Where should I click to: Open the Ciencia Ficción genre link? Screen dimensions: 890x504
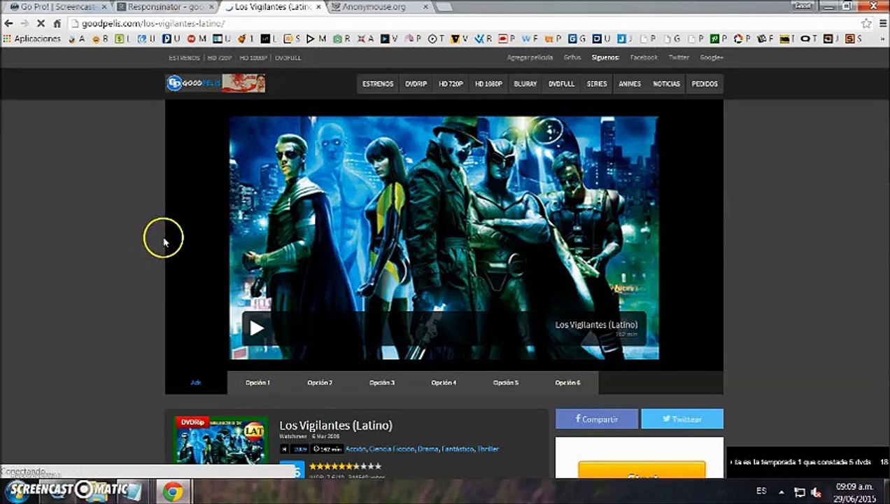click(391, 449)
